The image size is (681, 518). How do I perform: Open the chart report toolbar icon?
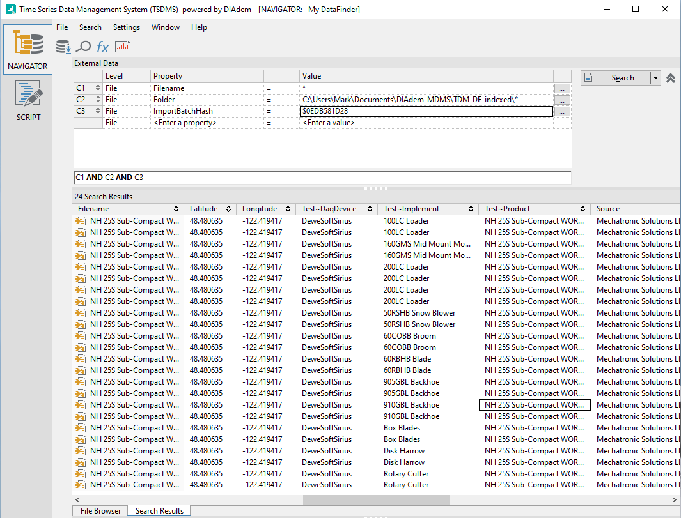pyautogui.click(x=122, y=46)
